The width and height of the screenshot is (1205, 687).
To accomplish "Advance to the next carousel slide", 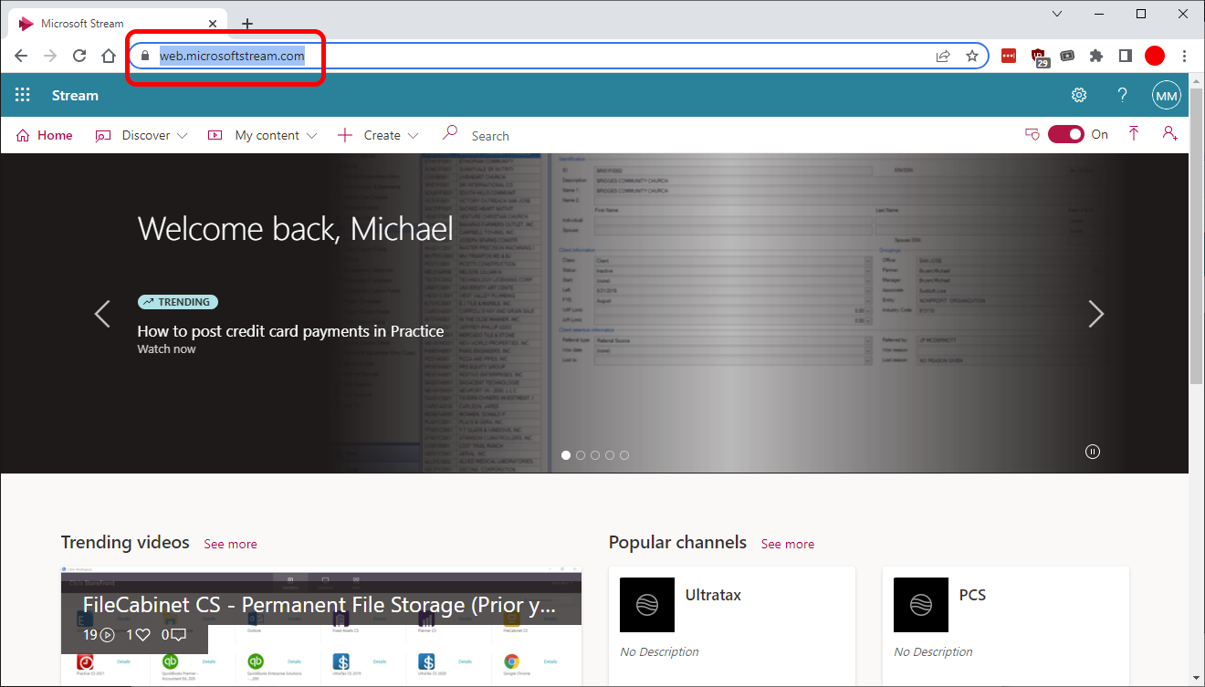I will click(x=1095, y=314).
